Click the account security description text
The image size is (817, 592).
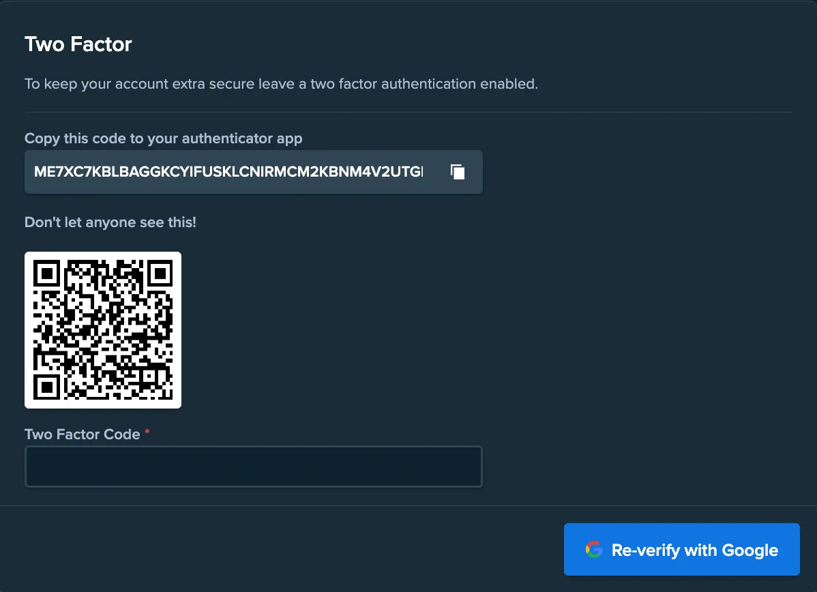pyautogui.click(x=281, y=85)
